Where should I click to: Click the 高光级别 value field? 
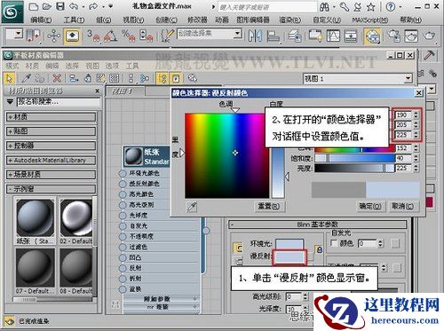(x=294, y=296)
